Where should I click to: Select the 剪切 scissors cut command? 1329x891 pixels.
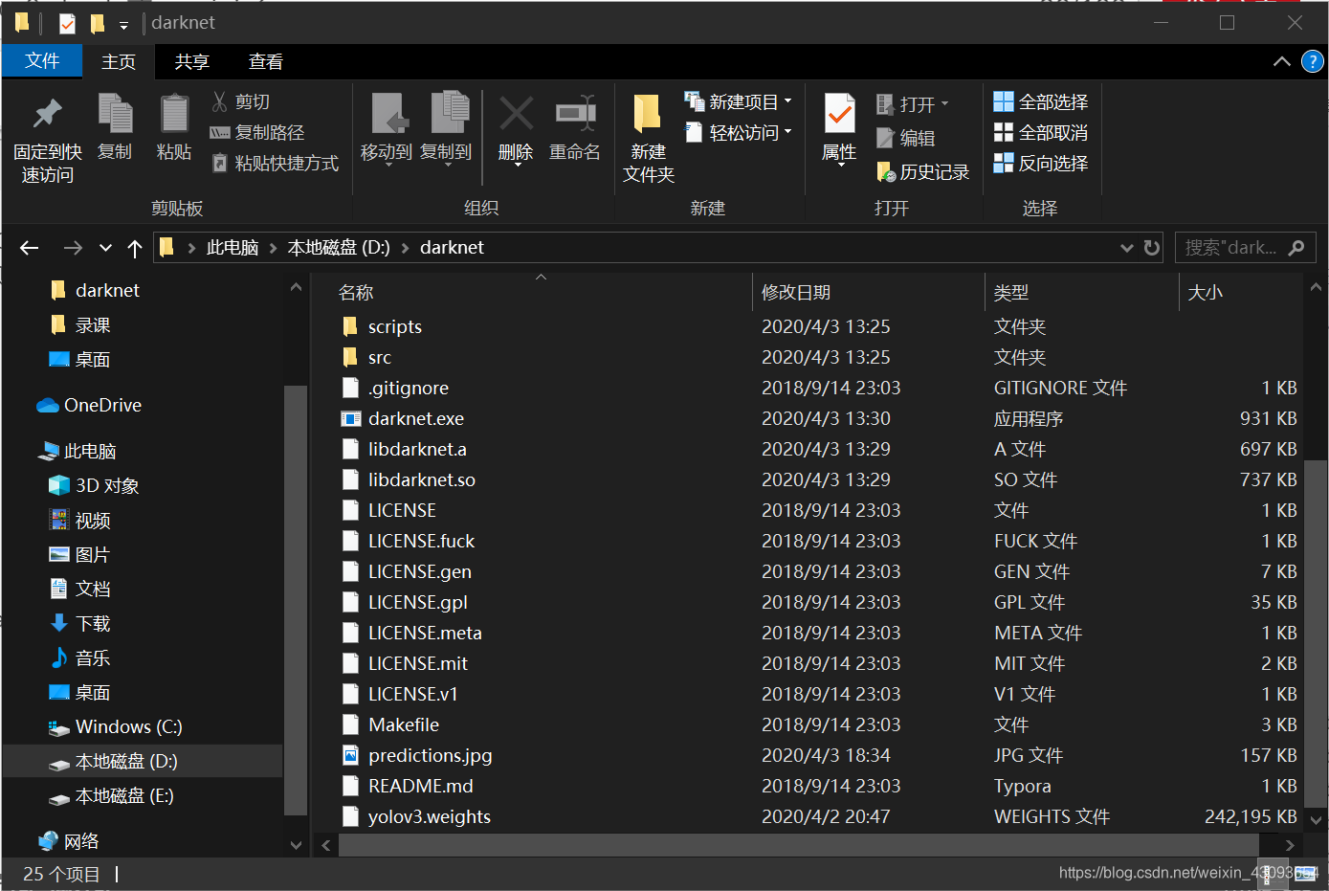(x=240, y=101)
